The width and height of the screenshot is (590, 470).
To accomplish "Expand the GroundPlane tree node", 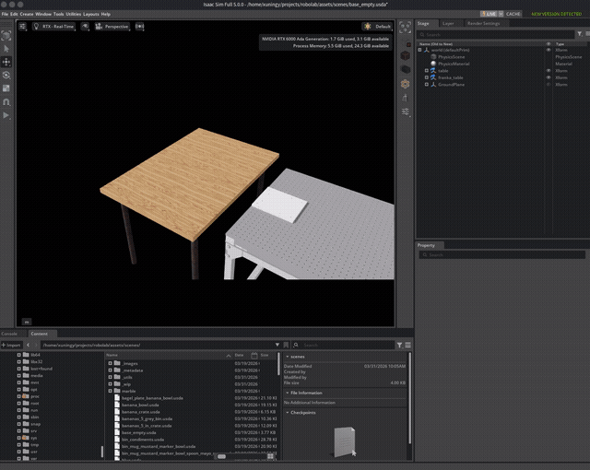I will [x=426, y=85].
